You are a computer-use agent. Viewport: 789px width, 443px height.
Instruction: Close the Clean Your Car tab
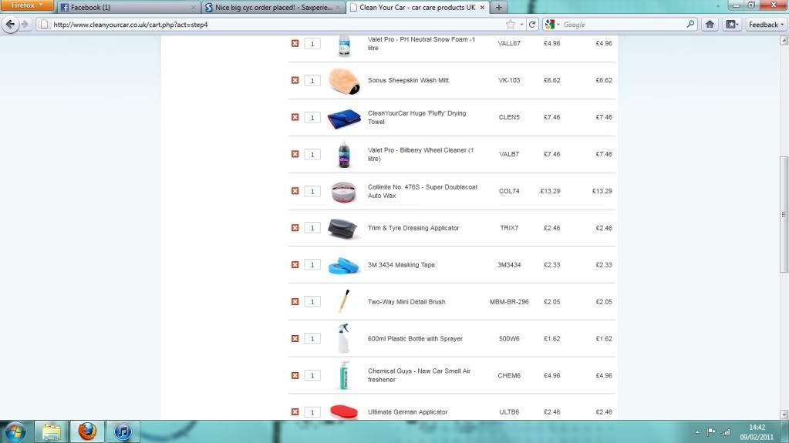[x=482, y=8]
